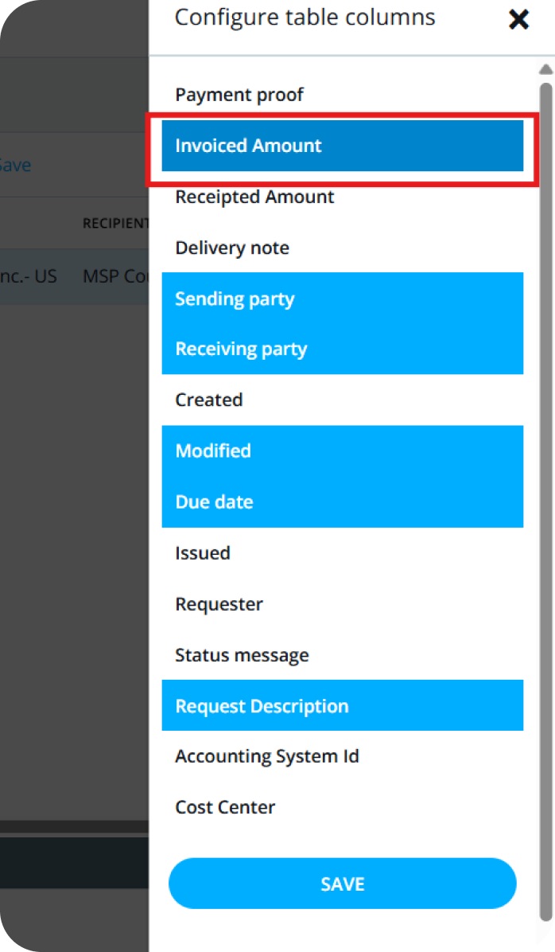Hide the Request Description column
The height and width of the screenshot is (952, 555).
pos(342,706)
